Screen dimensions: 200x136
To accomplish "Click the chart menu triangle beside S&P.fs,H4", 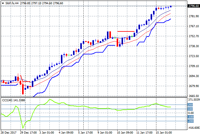I will [3, 3].
